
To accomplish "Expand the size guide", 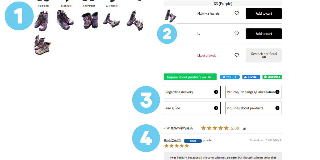I will [x=192, y=108].
